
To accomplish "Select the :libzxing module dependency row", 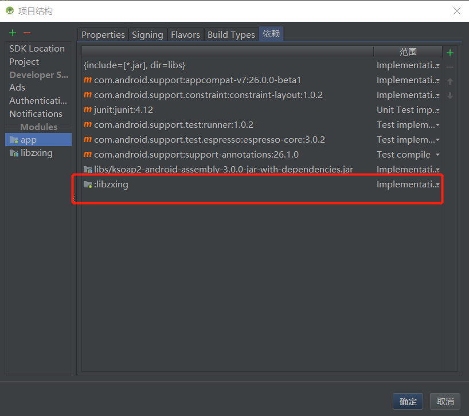I will [x=262, y=185].
